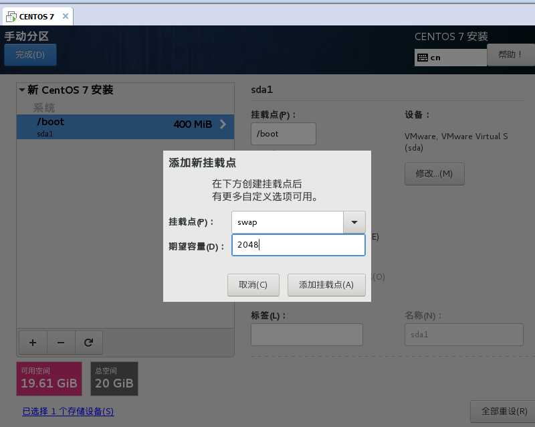Click the 添加新挂载点 dialog title
535x427 pixels.
pos(202,163)
